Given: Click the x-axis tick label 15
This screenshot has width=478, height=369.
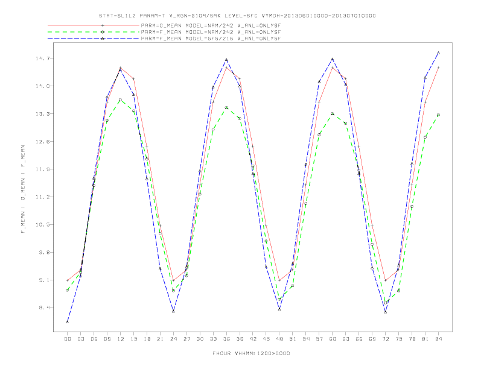Looking at the screenshot, I should click(133, 339).
